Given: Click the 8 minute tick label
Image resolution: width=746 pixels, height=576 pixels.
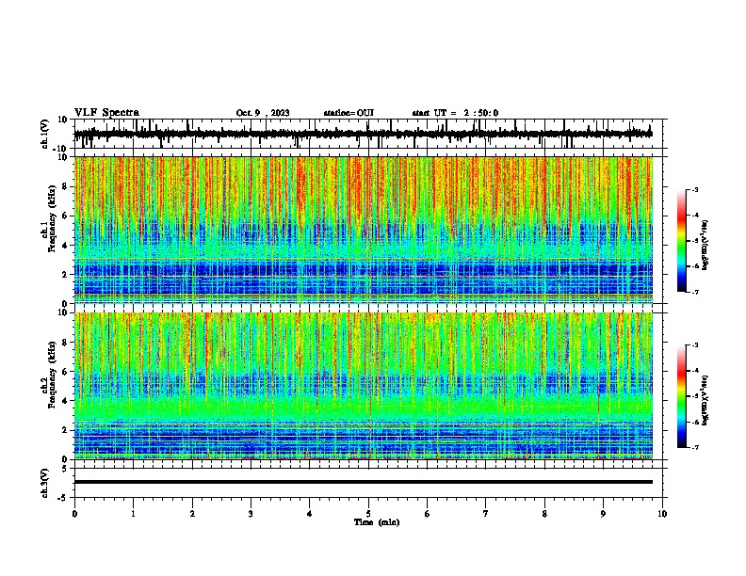Looking at the screenshot, I should pyautogui.click(x=544, y=514).
